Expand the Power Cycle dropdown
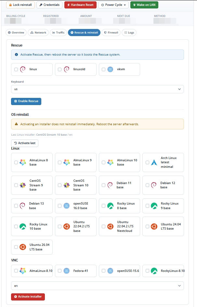The image size is (197, 307). pyautogui.click(x=113, y=5)
